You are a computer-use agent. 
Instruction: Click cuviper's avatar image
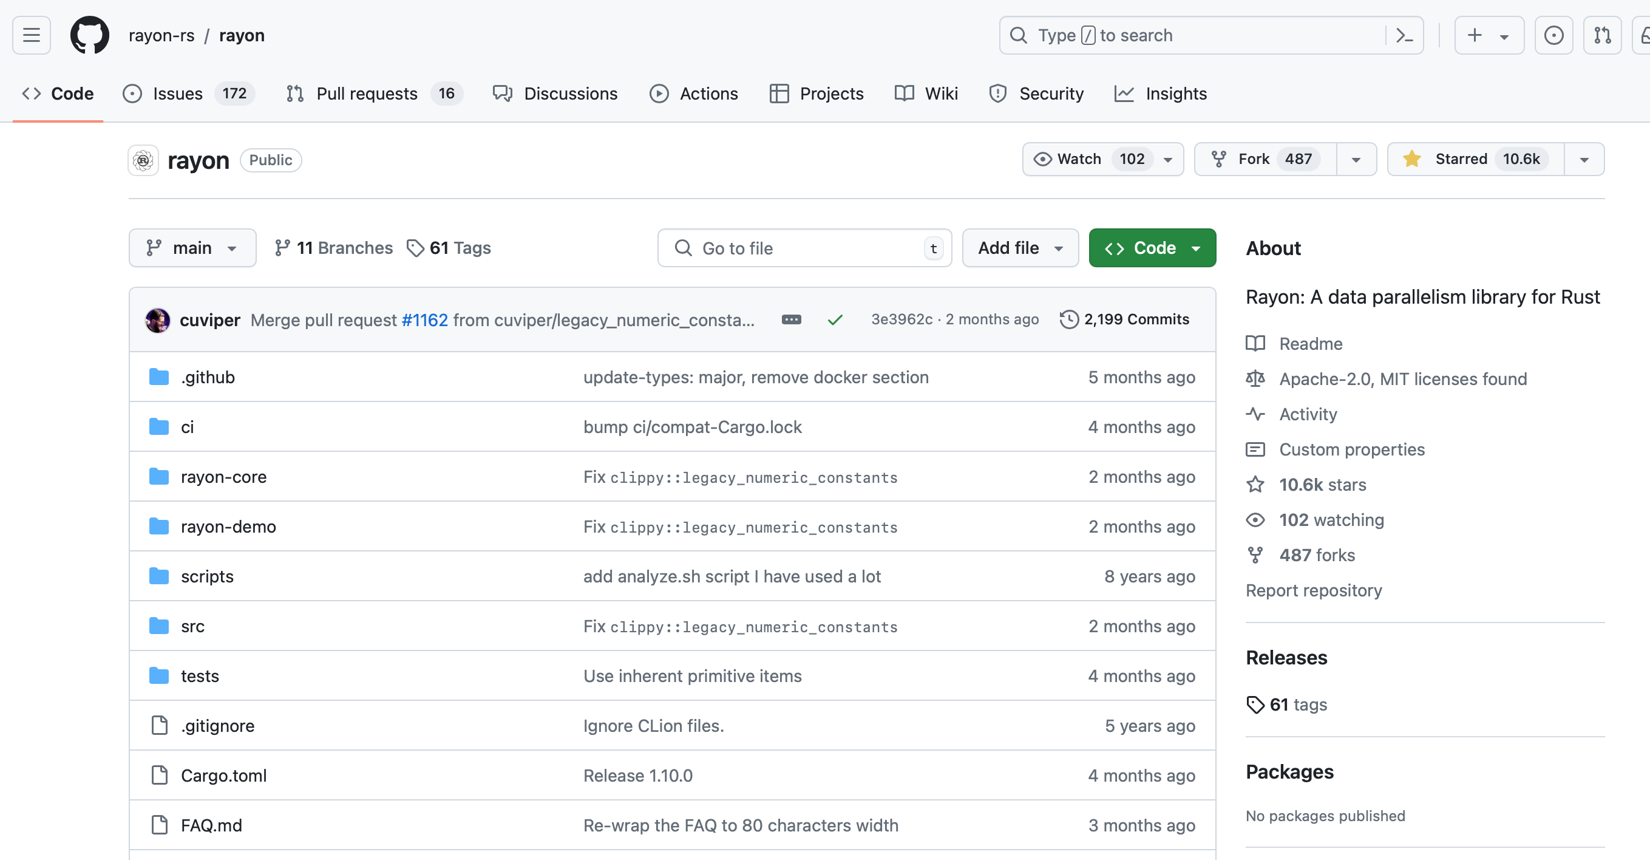point(158,320)
